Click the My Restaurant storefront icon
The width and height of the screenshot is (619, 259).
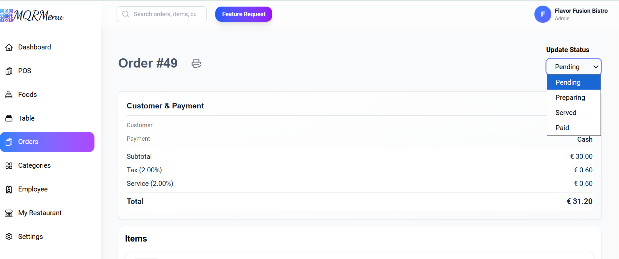(x=9, y=213)
